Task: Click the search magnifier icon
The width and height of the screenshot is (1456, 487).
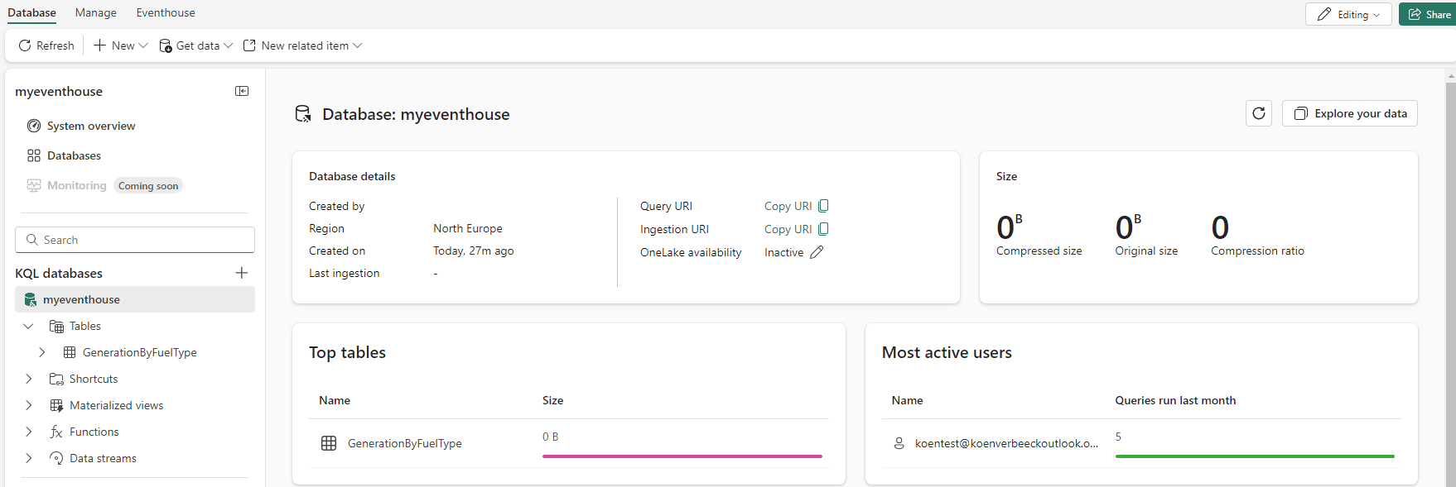Action: pyautogui.click(x=32, y=240)
